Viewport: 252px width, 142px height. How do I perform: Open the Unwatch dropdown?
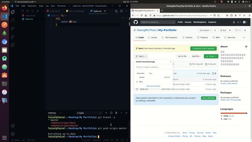point(205,30)
